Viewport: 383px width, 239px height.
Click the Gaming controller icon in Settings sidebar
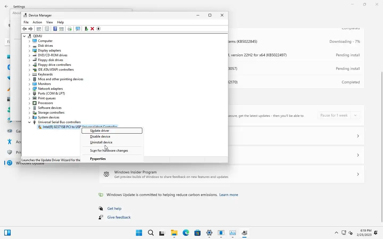click(10, 131)
